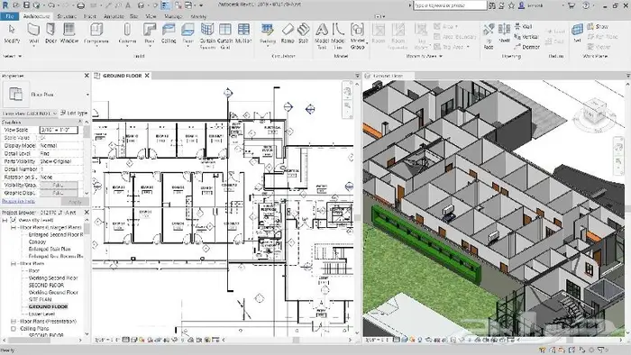Select the Stair tool
Viewport: 631px width, 355px height.
point(304,33)
